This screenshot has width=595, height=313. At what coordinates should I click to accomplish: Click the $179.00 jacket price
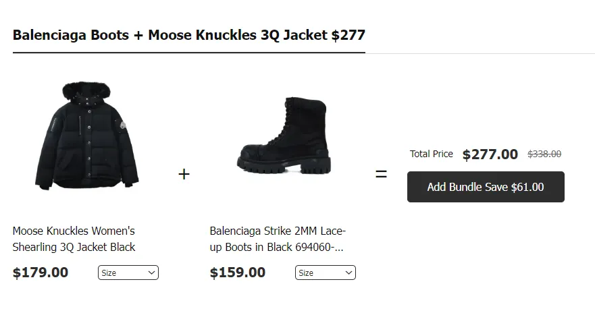41,273
